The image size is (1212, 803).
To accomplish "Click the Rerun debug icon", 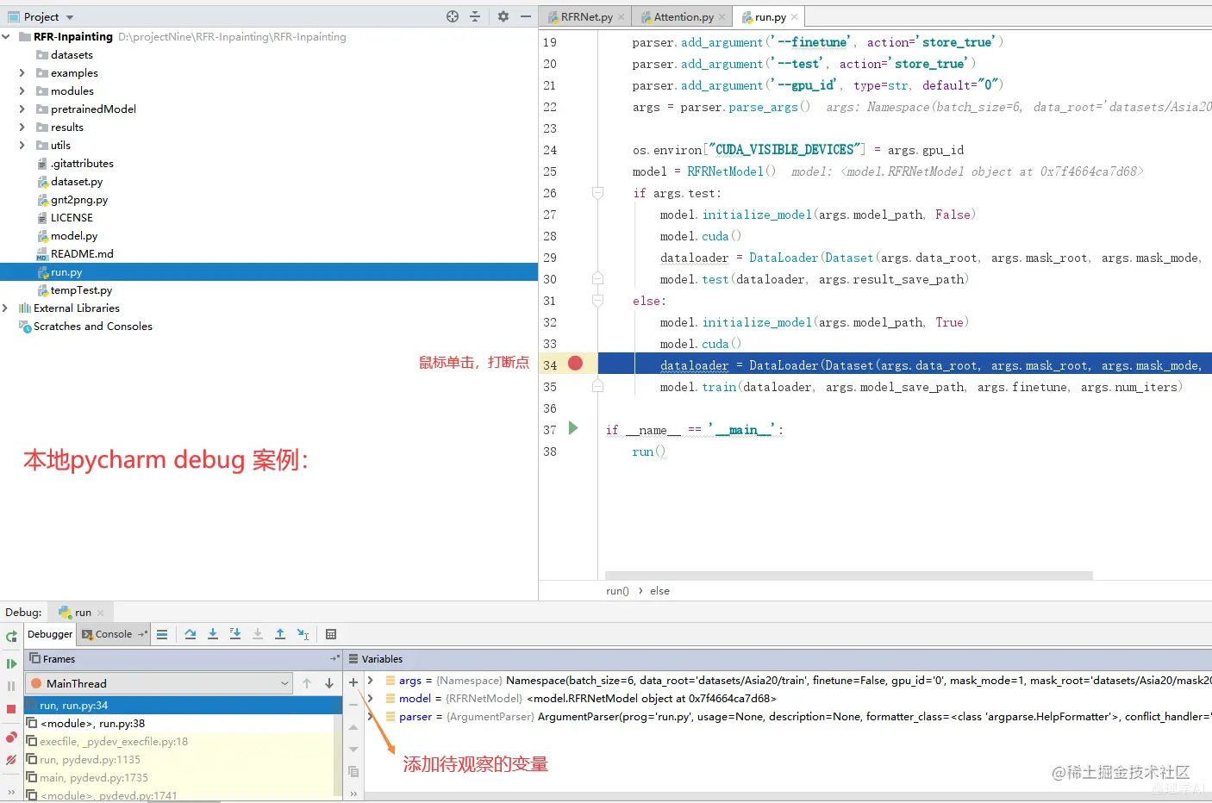I will pyautogui.click(x=11, y=637).
